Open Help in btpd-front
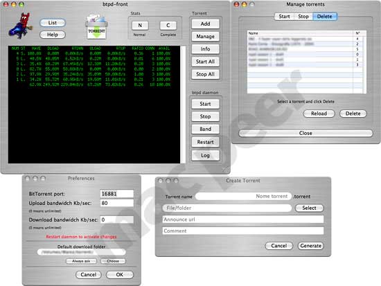This screenshot has height=286, width=381. 53,35
